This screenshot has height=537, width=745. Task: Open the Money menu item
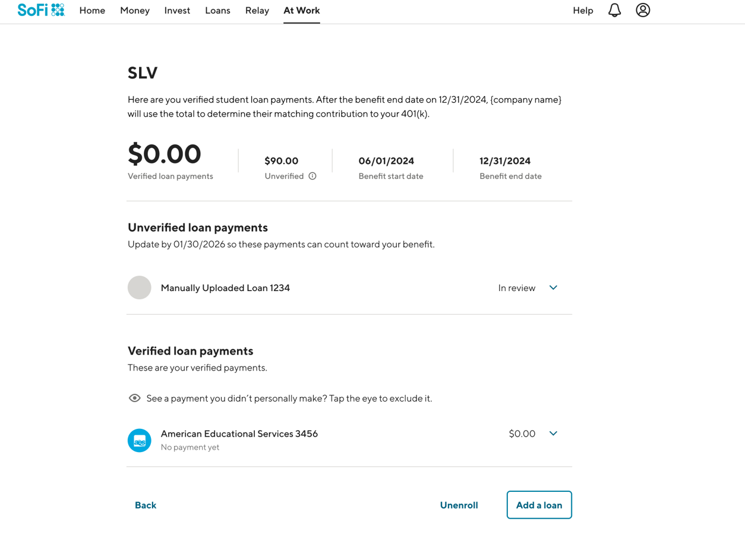[135, 11]
